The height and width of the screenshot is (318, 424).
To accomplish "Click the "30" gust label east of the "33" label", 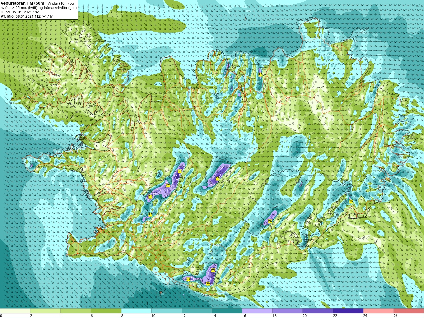I will pos(218,178).
